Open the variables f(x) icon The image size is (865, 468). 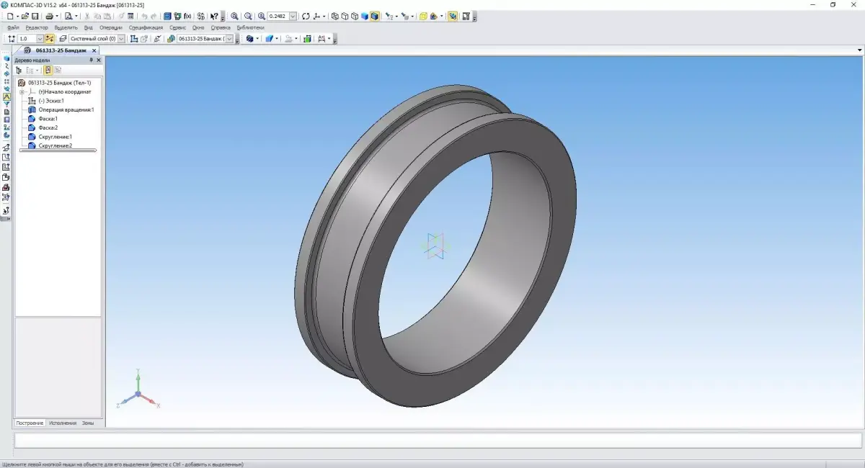[188, 16]
